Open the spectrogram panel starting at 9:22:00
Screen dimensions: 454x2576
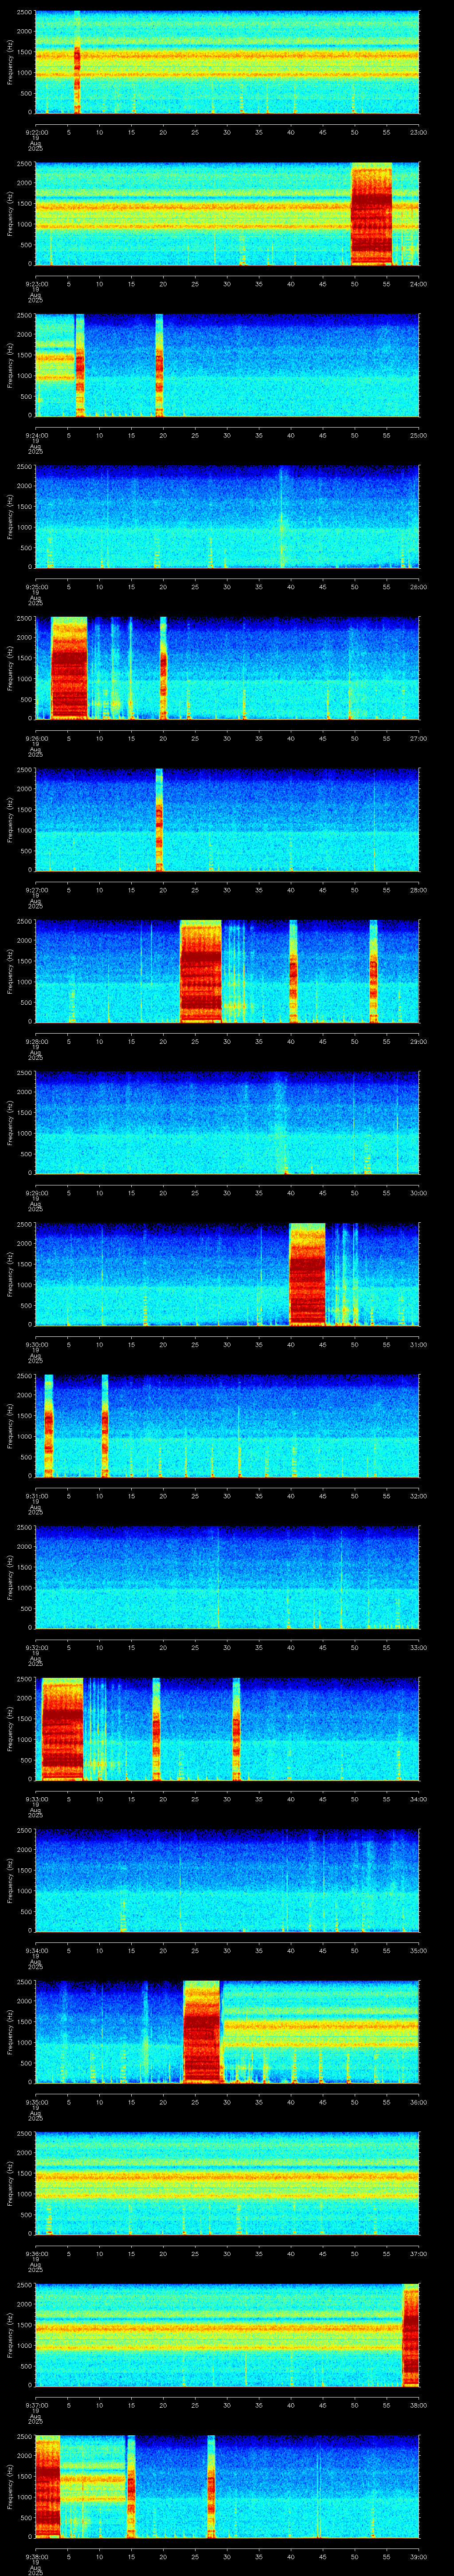pos(227,62)
